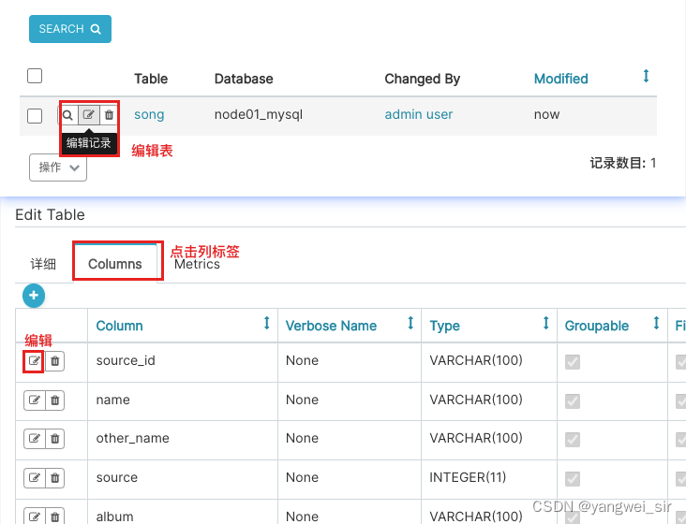Add a new column with the plus button
686x524 pixels.
click(x=34, y=296)
